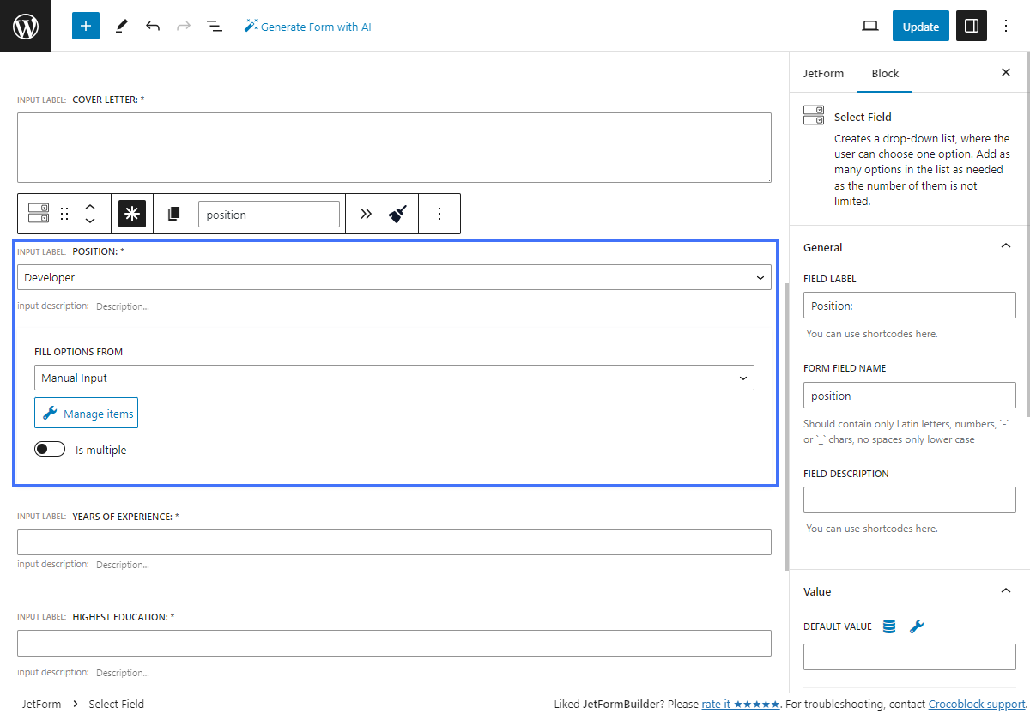Click the JetStyle asterisk icon in block toolbar
This screenshot has height=714, width=1030.
(131, 213)
